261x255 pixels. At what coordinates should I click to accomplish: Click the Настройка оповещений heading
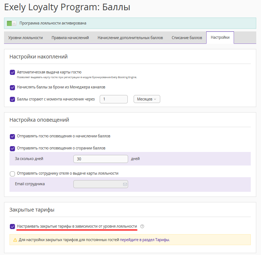point(39,120)
